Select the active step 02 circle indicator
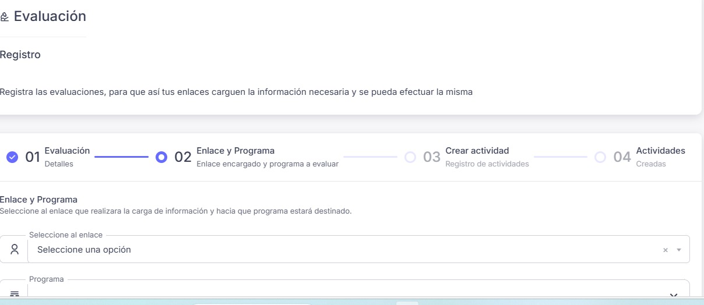This screenshot has width=704, height=305. pyautogui.click(x=161, y=157)
